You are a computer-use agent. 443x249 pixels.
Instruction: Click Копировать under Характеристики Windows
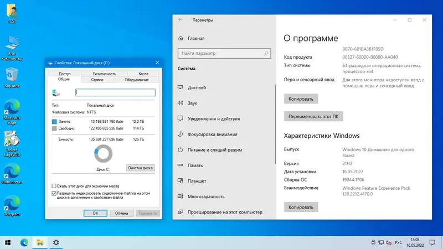[x=301, y=207]
